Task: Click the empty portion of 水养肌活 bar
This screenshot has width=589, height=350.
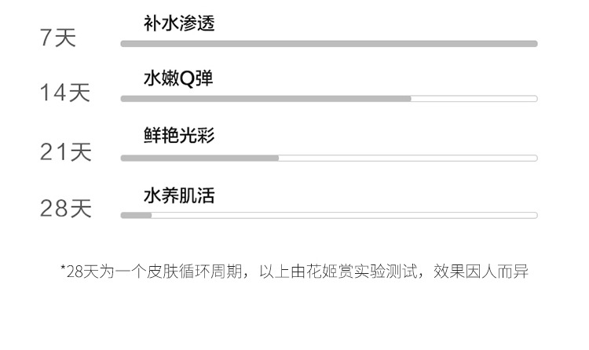Action: point(345,215)
